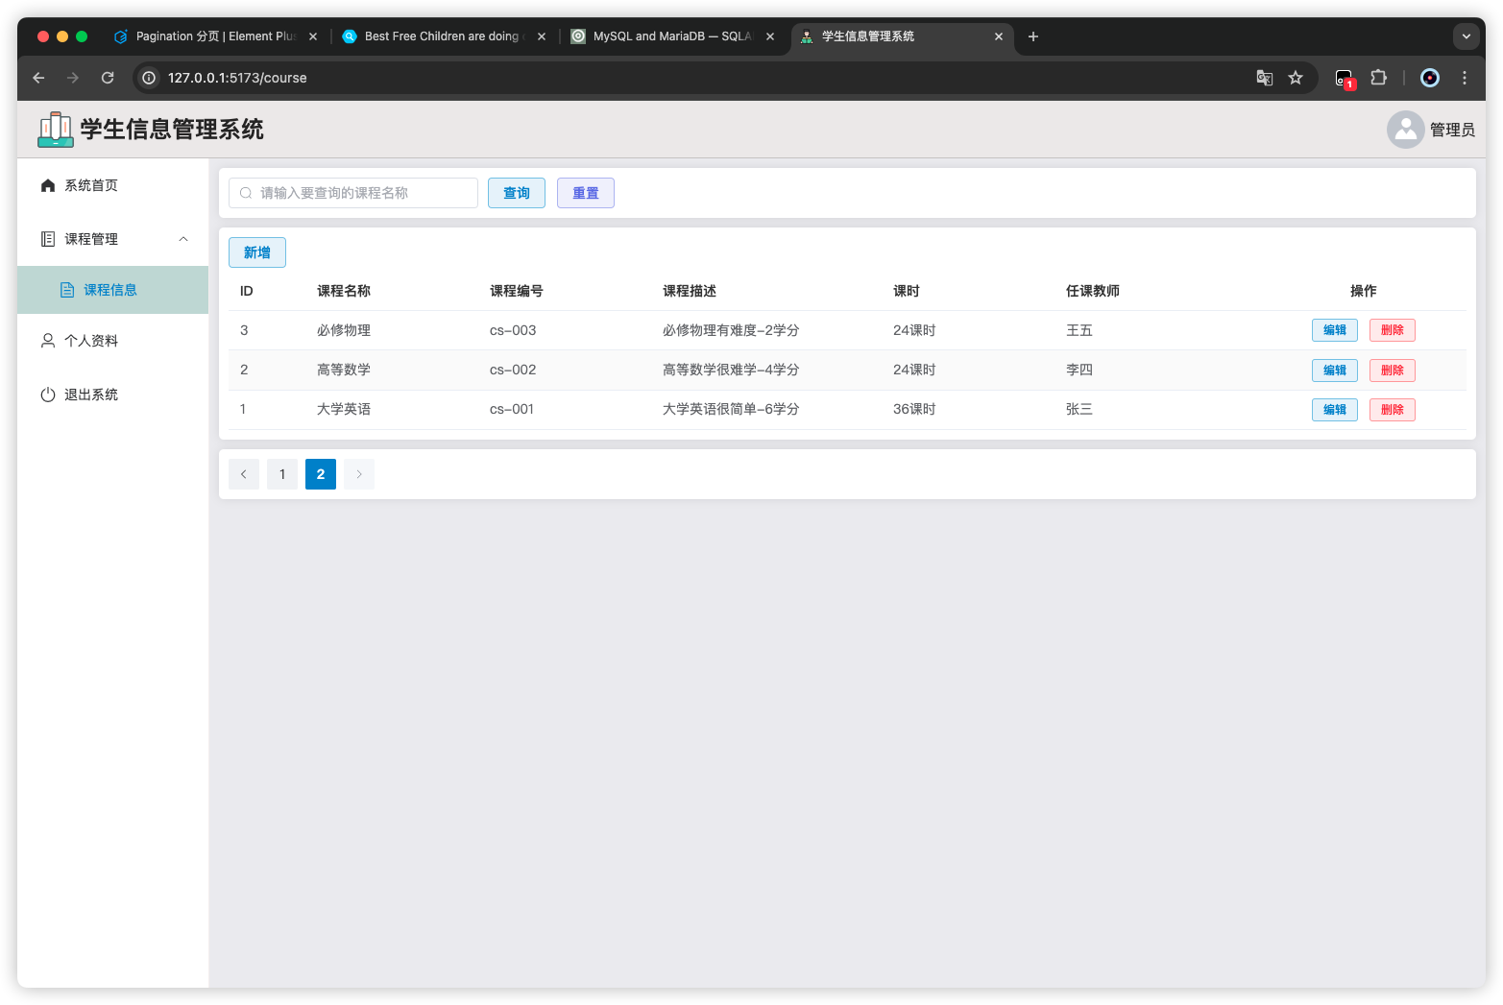Collapse the 课程管理 submenu
The width and height of the screenshot is (1503, 1005).
click(113, 239)
